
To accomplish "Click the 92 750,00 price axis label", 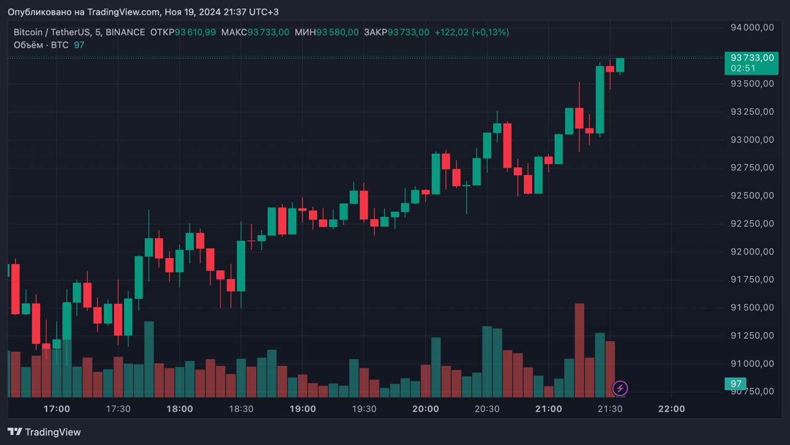I will click(x=752, y=167).
